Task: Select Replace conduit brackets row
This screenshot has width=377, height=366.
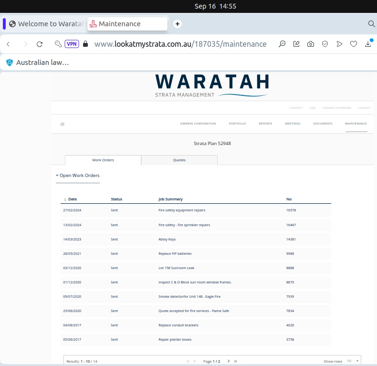Action: coord(196,325)
